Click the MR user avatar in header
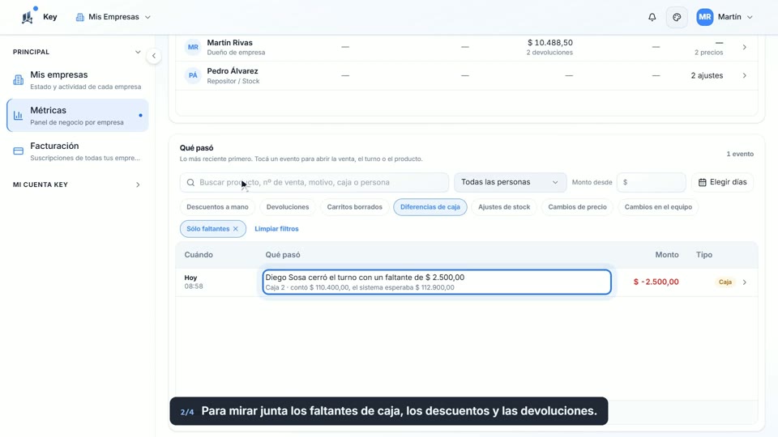The width and height of the screenshot is (778, 437). point(704,17)
